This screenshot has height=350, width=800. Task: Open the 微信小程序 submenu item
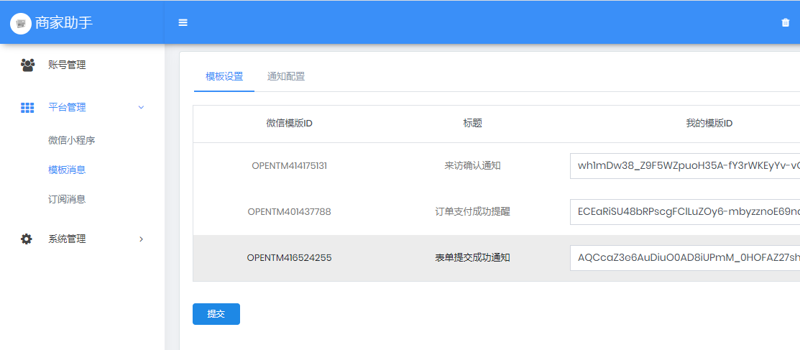point(72,140)
